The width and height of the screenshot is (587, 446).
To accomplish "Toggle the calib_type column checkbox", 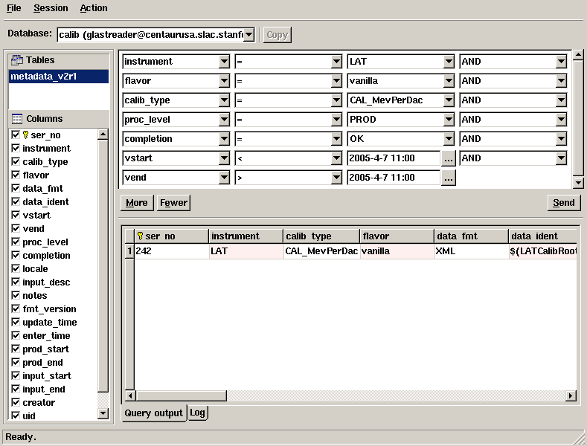I will (x=16, y=162).
